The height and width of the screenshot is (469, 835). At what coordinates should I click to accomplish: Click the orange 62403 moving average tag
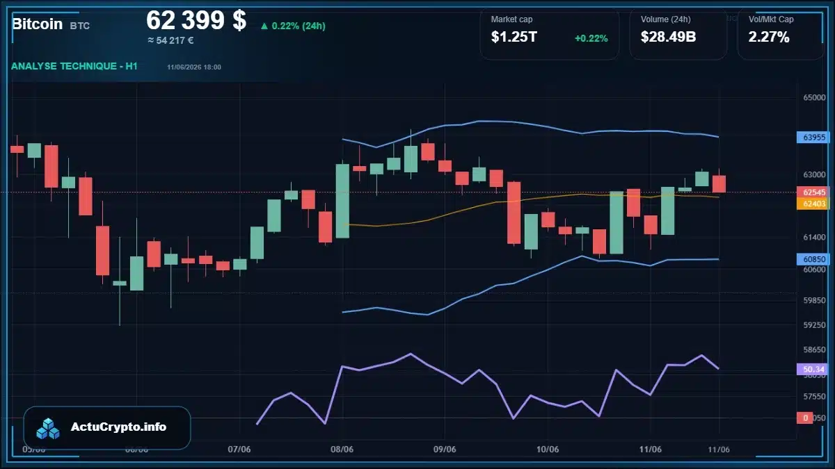(x=813, y=204)
